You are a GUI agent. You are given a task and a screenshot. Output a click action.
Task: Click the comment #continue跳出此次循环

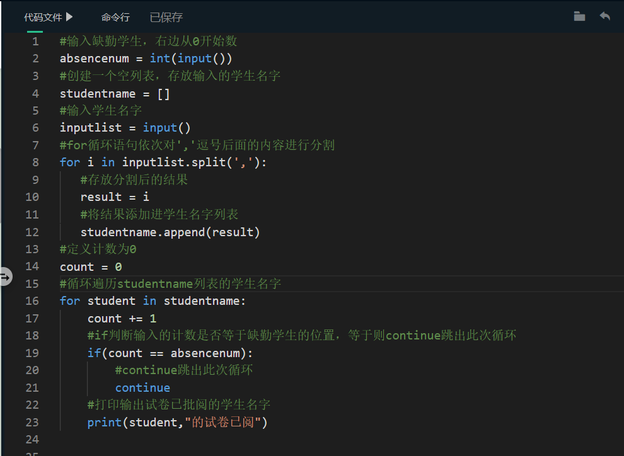(x=184, y=370)
